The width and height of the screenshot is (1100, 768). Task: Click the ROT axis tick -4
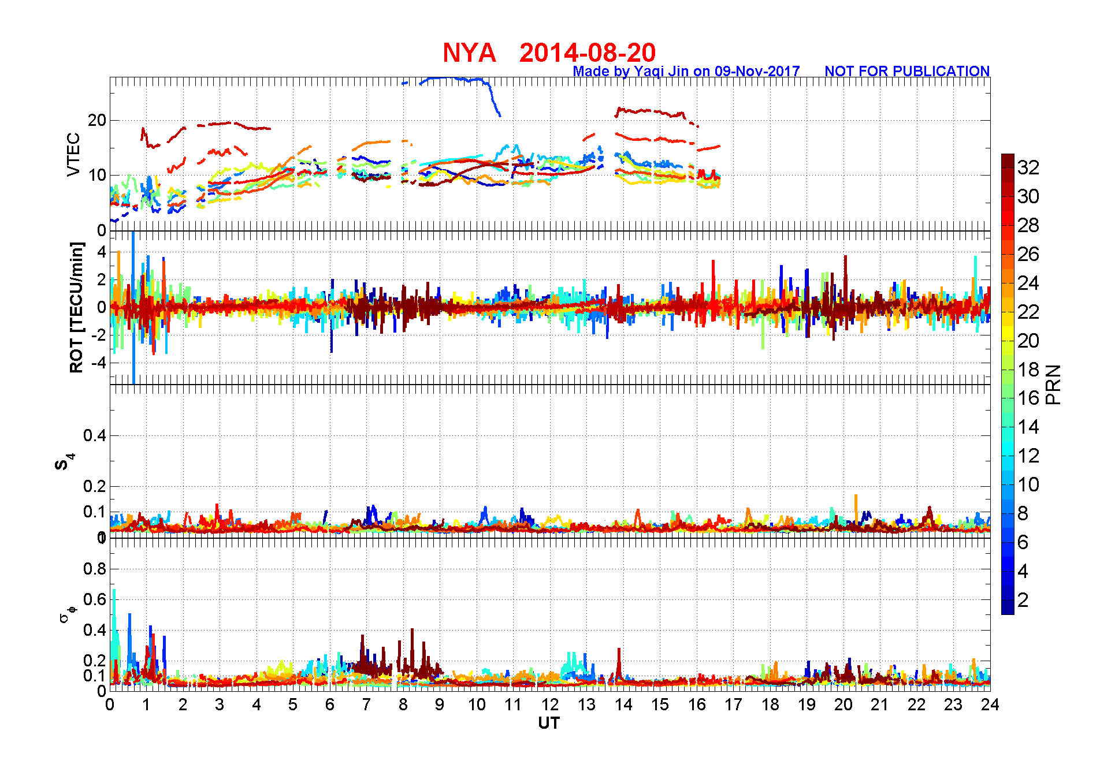tap(98, 363)
